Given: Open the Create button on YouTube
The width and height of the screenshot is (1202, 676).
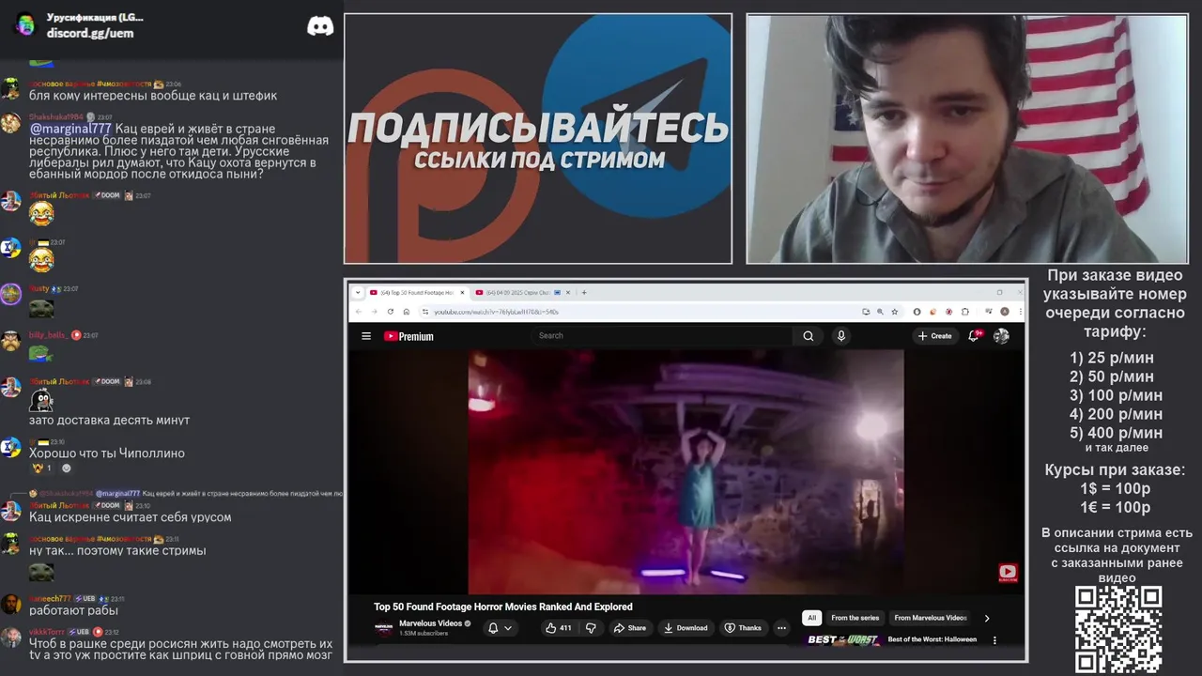Looking at the screenshot, I should [934, 336].
